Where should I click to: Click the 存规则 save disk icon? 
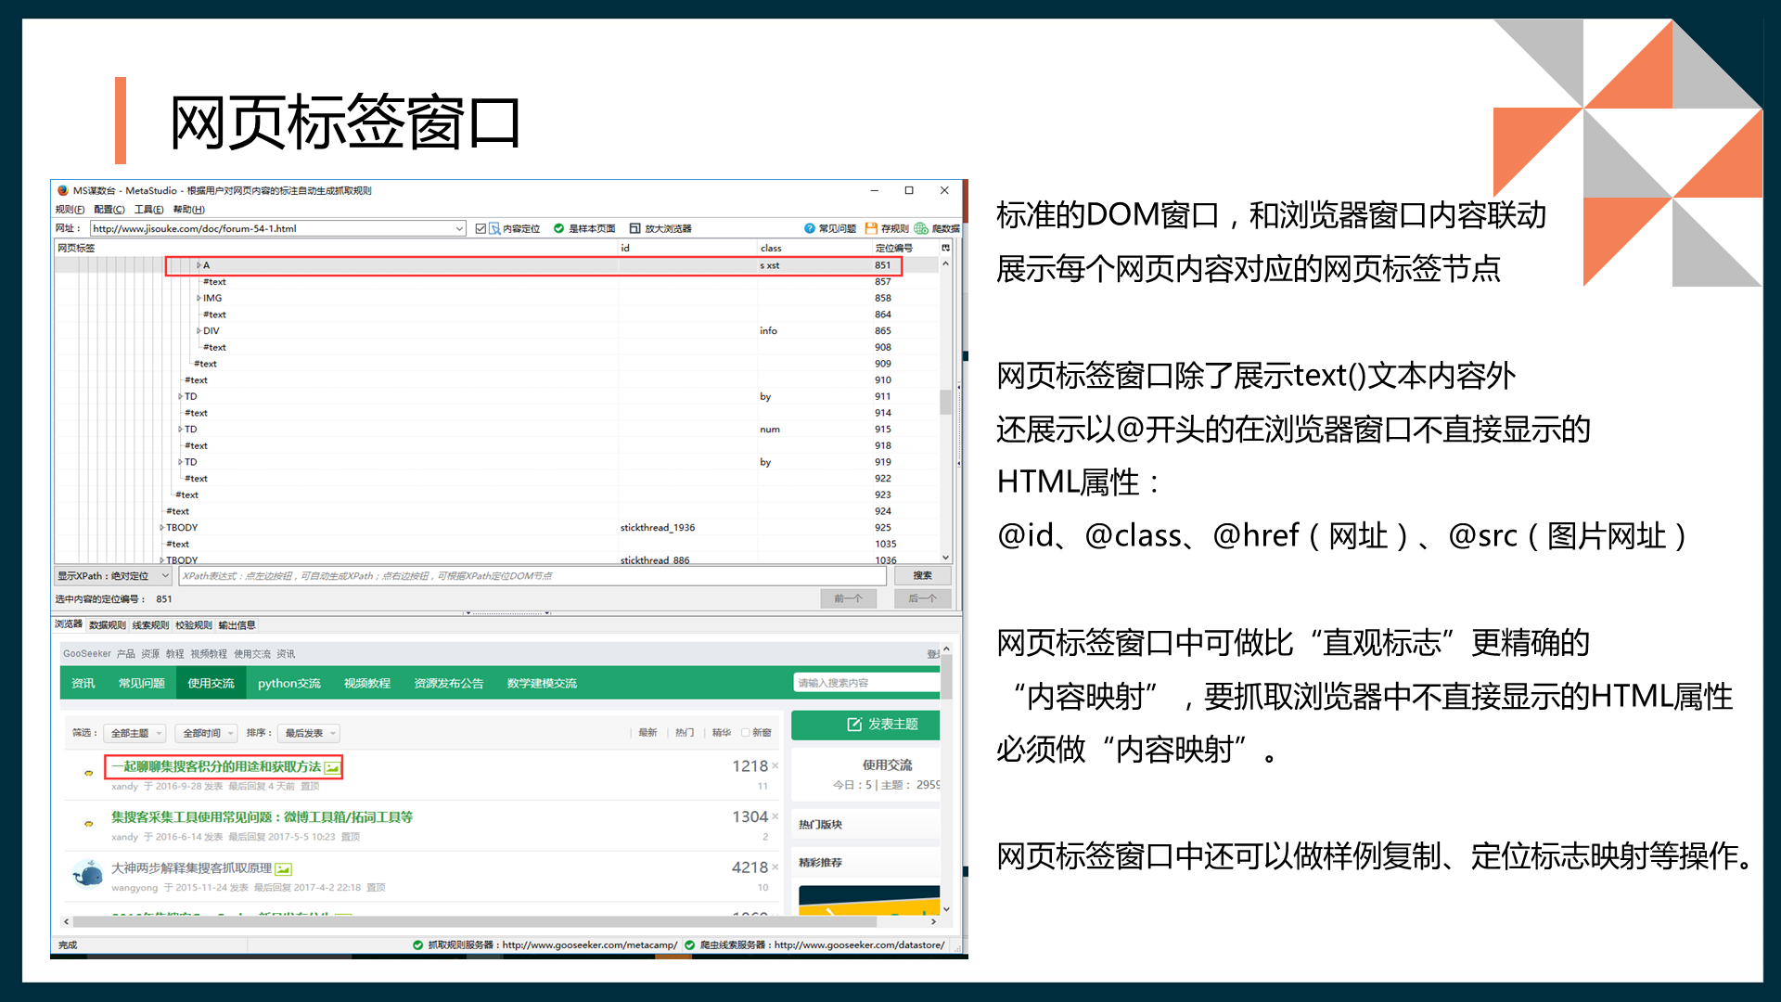tap(871, 228)
